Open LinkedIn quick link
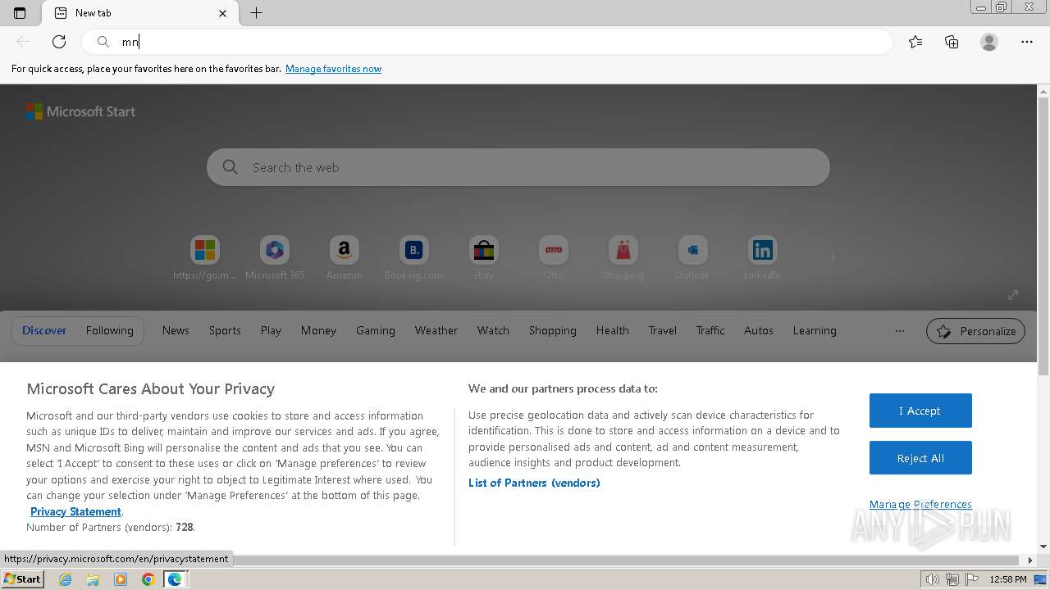Screen dimensions: 1050x590 point(763,257)
